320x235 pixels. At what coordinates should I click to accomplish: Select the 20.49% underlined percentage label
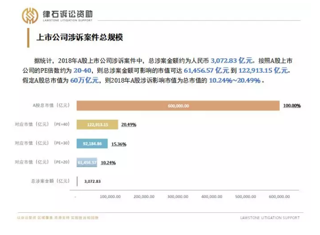click(x=128, y=124)
